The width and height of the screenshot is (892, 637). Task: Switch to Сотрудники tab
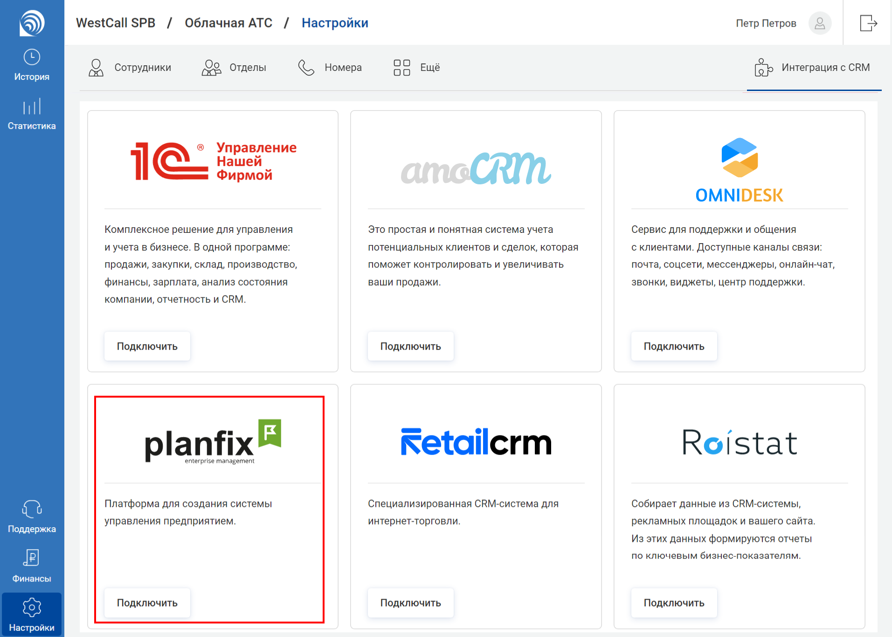[130, 68]
